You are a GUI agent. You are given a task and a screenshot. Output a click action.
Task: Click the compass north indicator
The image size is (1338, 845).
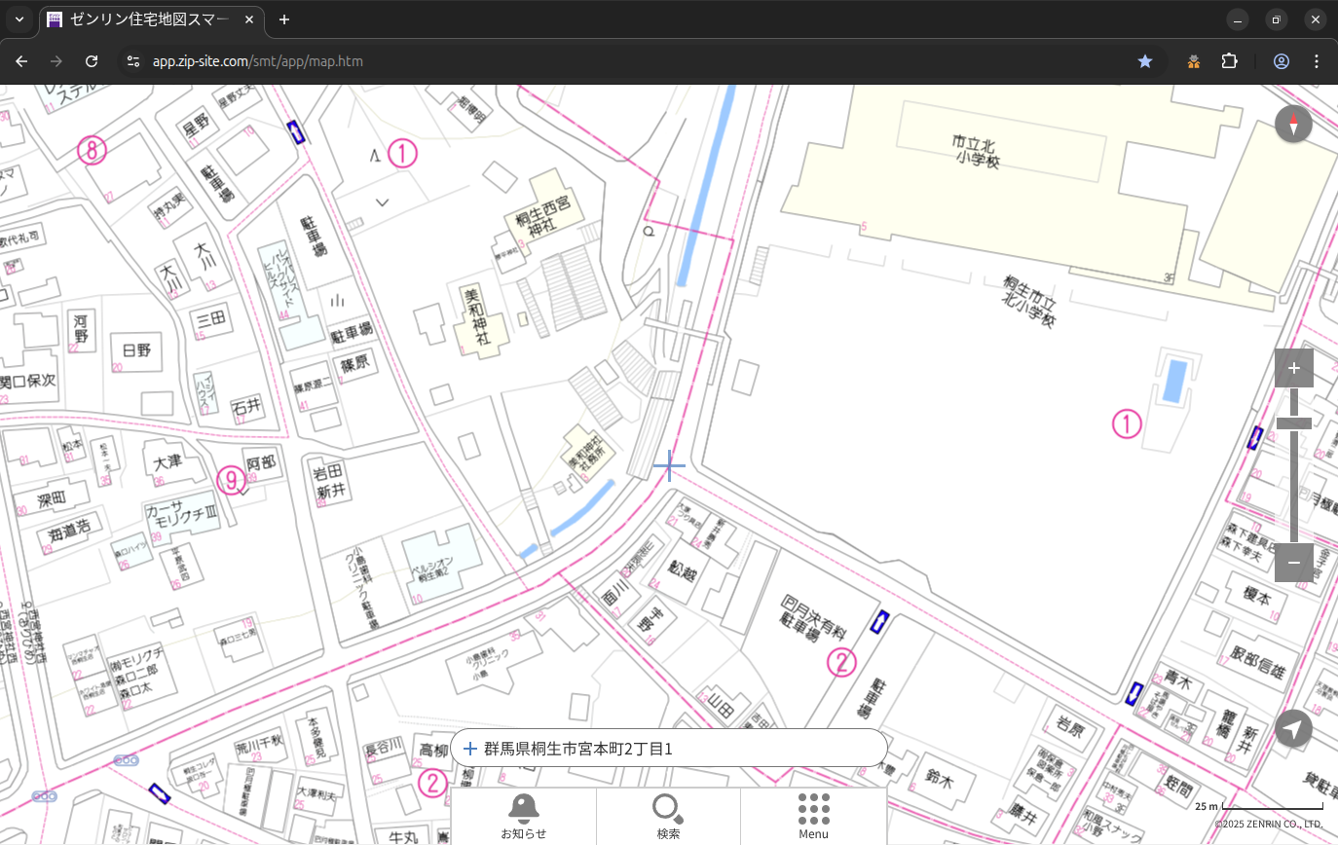[x=1293, y=125]
